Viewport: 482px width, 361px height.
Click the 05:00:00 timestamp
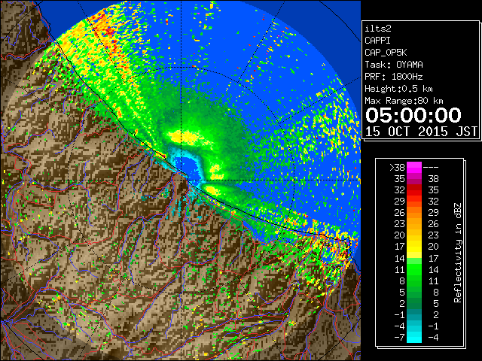[413, 115]
